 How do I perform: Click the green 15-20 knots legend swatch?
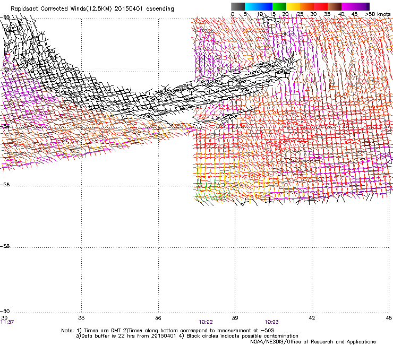tap(279, 6)
